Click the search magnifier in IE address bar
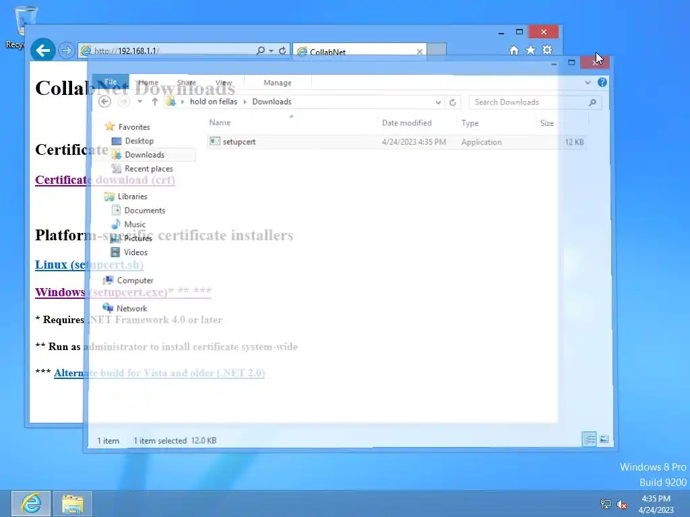The height and width of the screenshot is (517, 690). point(261,50)
